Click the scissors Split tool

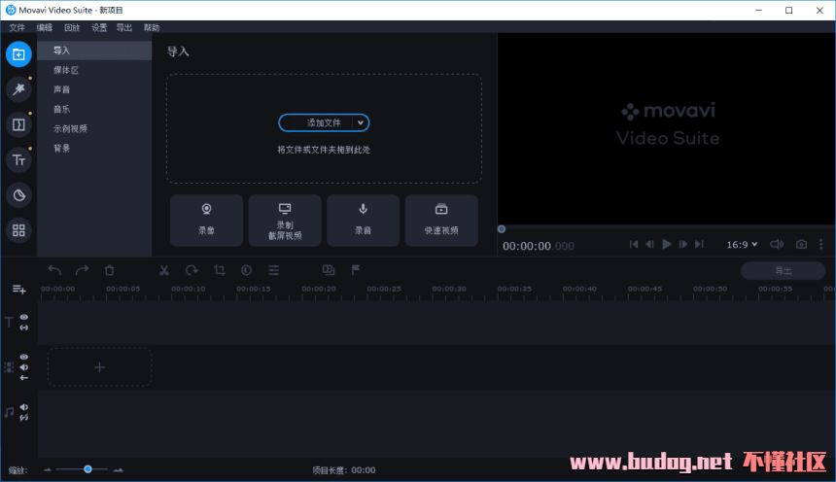[x=164, y=270]
